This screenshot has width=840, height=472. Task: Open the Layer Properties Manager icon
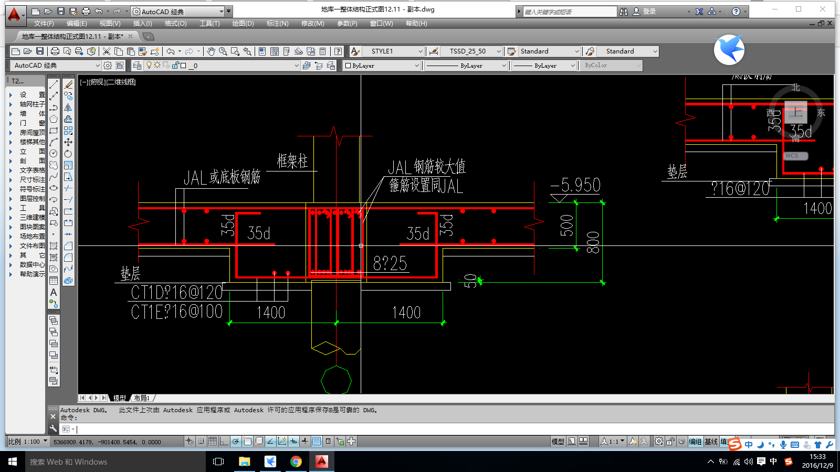(137, 66)
